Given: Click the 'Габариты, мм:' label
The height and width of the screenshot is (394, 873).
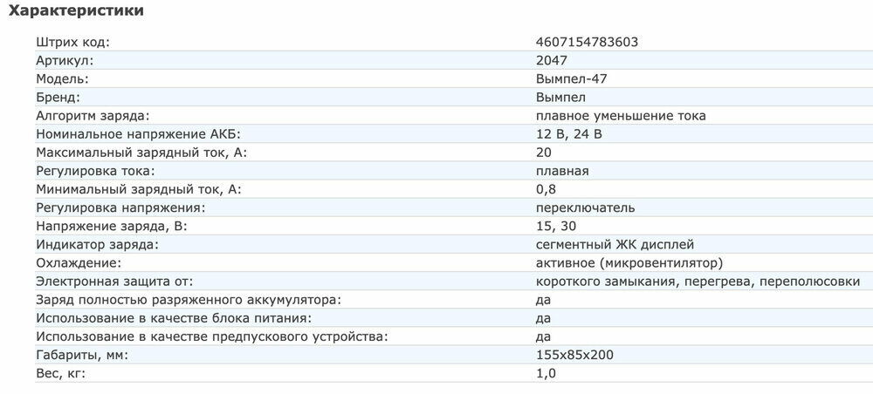Looking at the screenshot, I should pos(82,354).
